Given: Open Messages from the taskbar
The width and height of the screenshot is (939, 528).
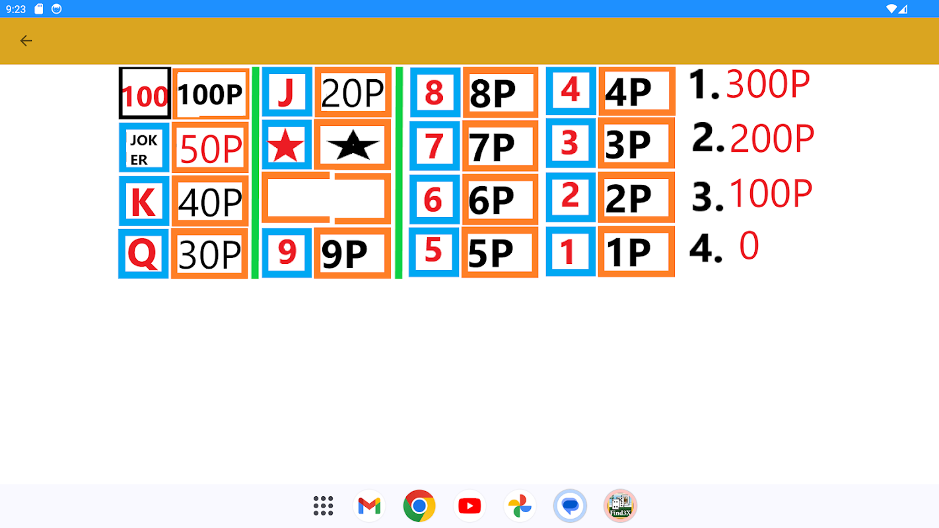Looking at the screenshot, I should [x=570, y=506].
